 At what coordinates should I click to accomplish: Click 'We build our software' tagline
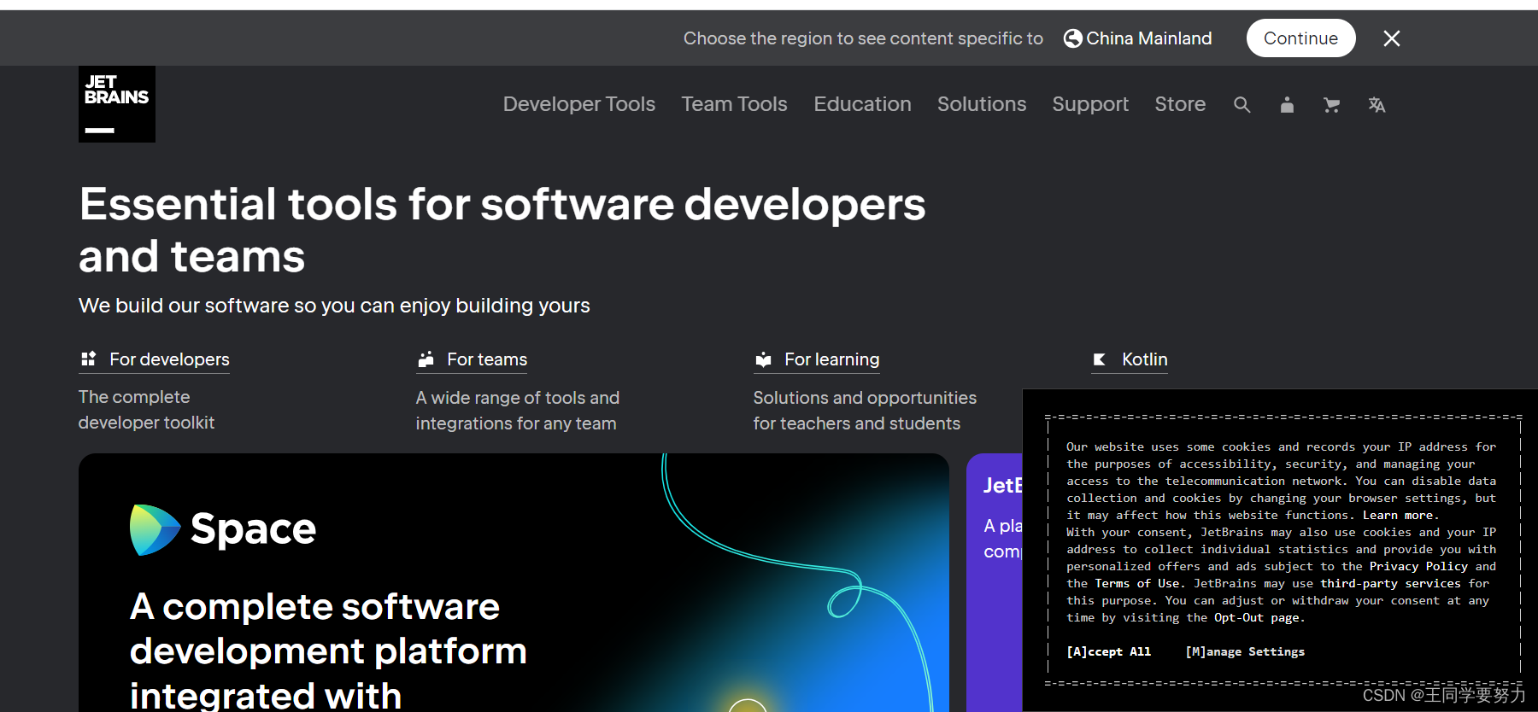click(x=334, y=306)
